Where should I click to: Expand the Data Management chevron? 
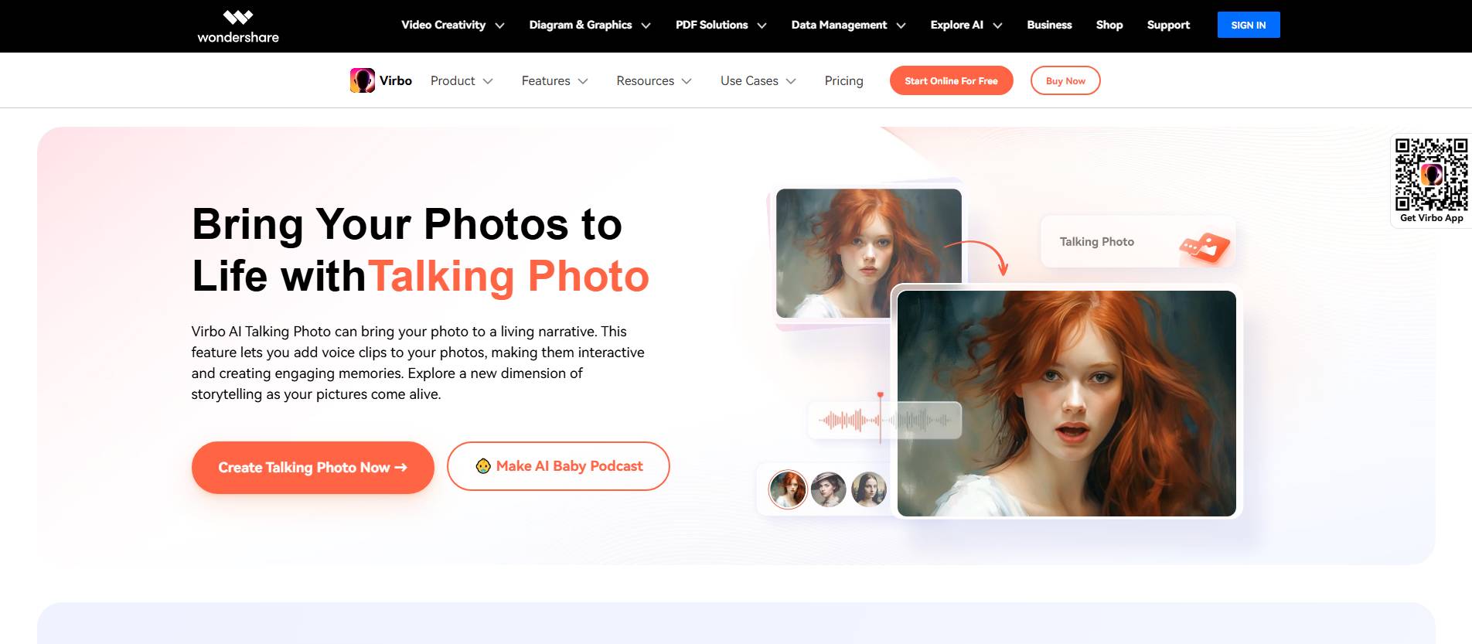click(901, 26)
